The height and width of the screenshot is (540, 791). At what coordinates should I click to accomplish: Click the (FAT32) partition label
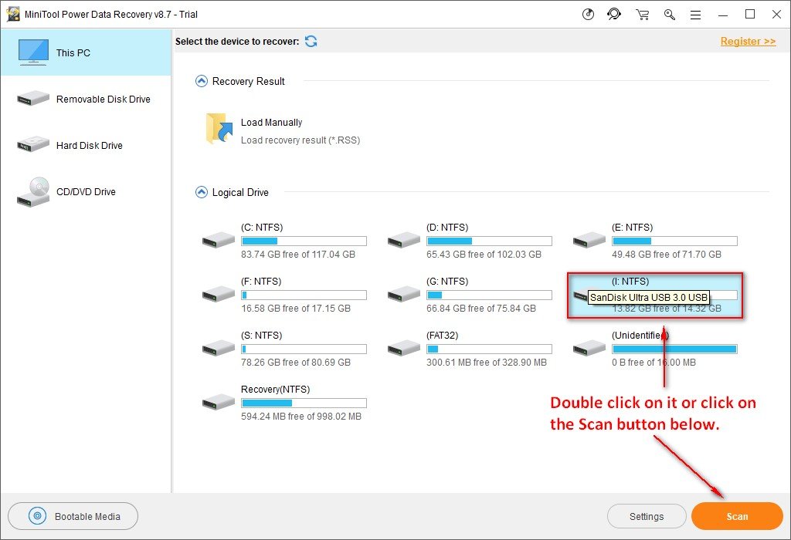click(x=442, y=335)
